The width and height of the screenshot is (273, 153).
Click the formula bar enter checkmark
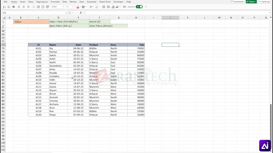pos(77,13)
